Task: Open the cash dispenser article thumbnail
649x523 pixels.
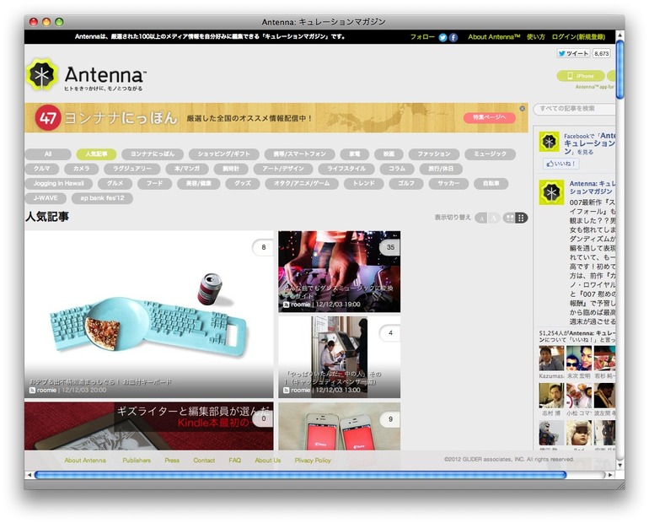Action: click(339, 357)
